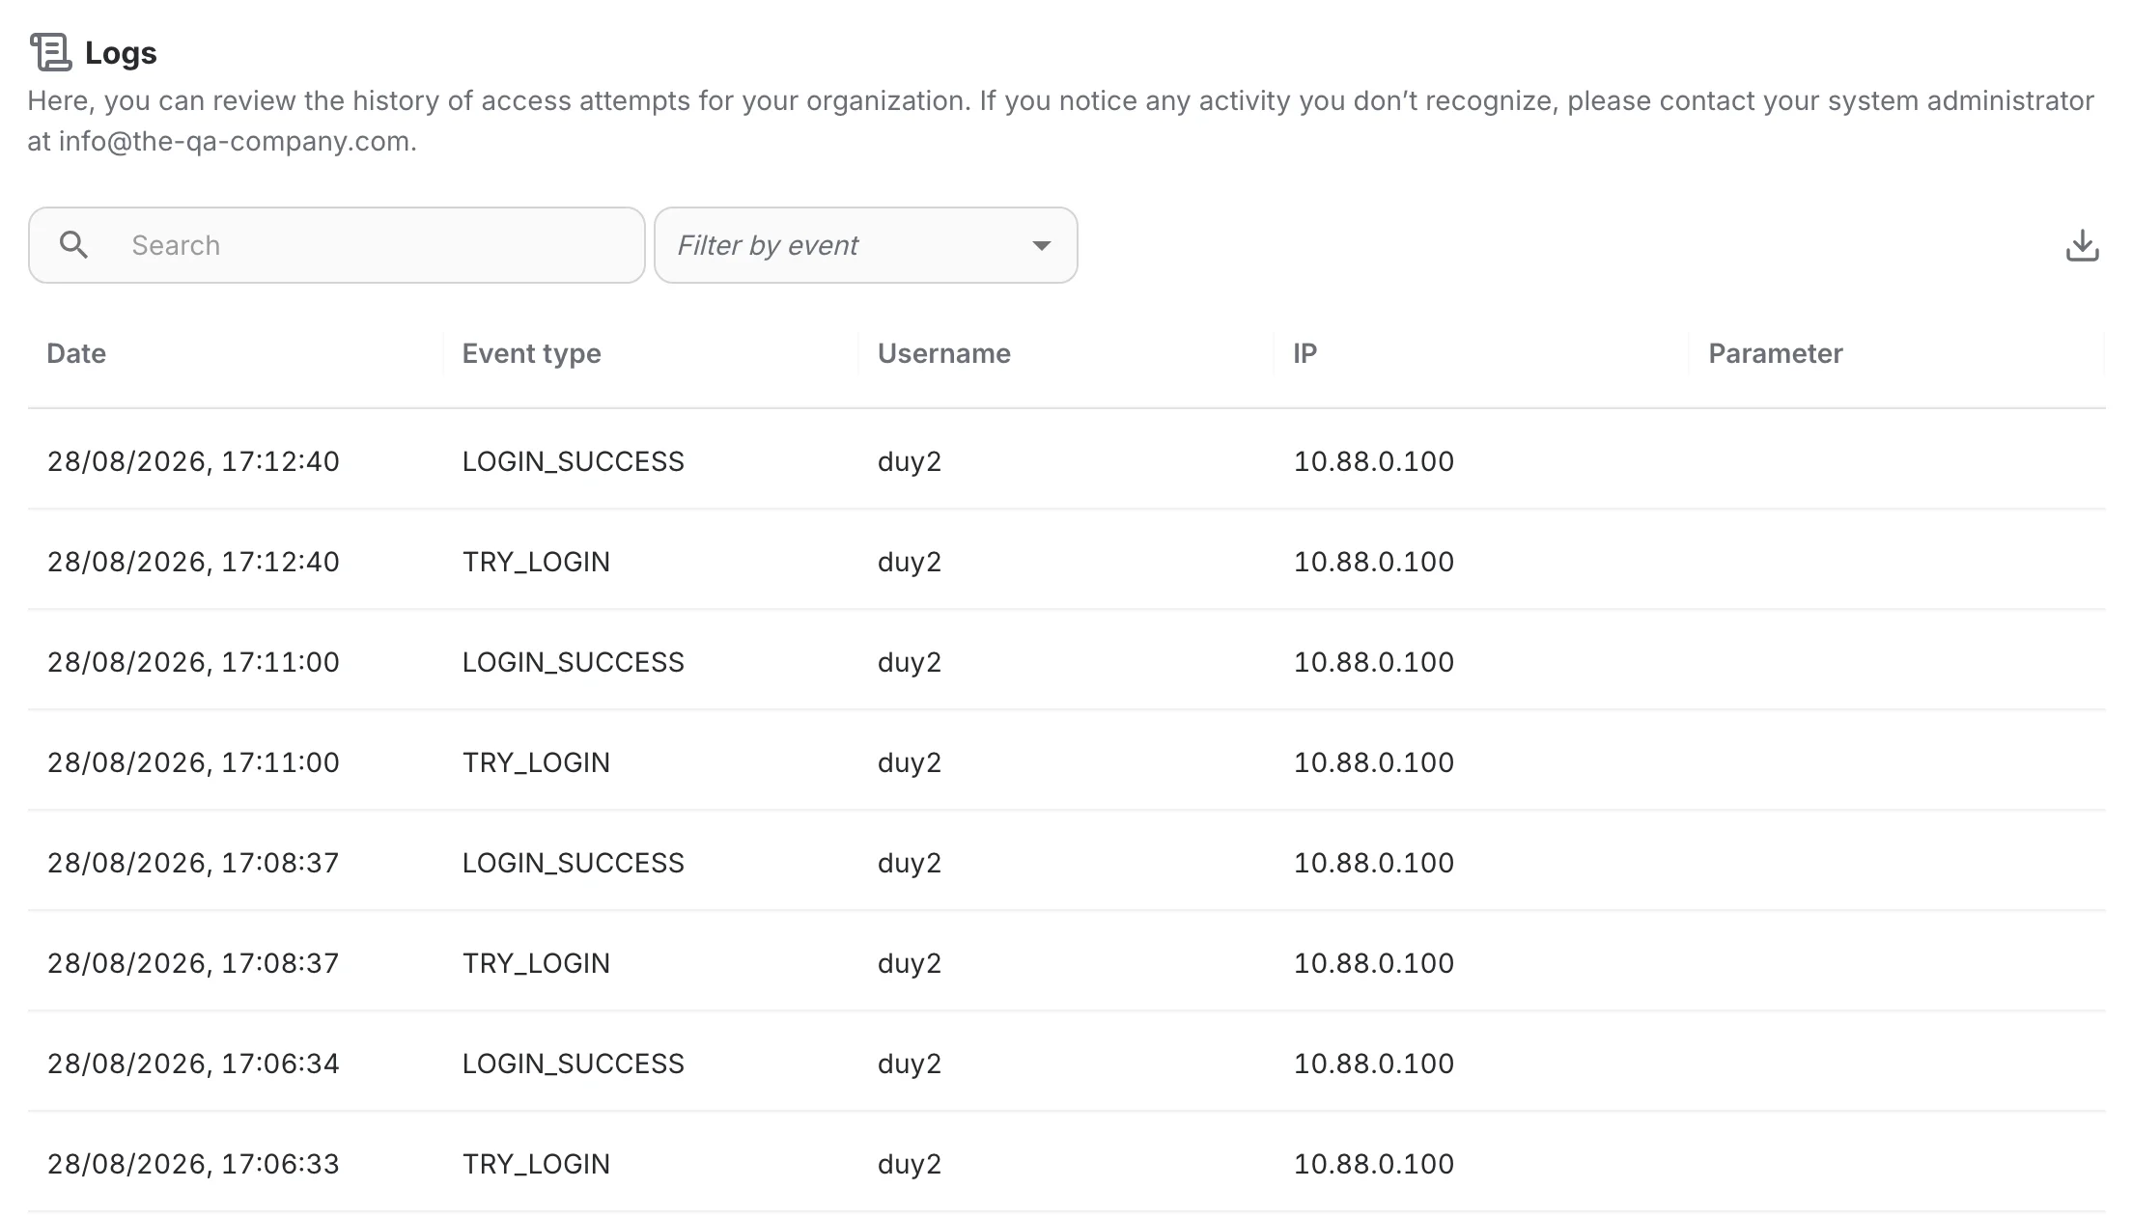Click date 28/08/2026, 17:11:00 in LOGIN_SUCCESS row

click(193, 662)
